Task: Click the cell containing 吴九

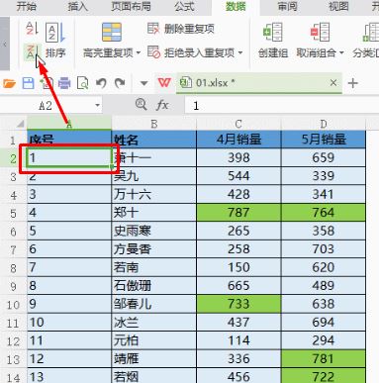Action: (154, 176)
